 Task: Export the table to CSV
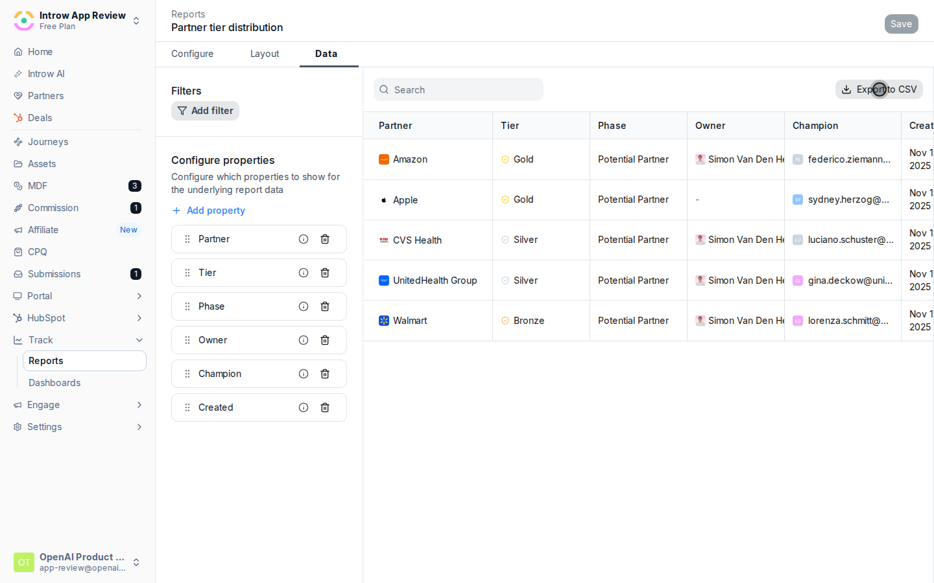[x=879, y=89]
